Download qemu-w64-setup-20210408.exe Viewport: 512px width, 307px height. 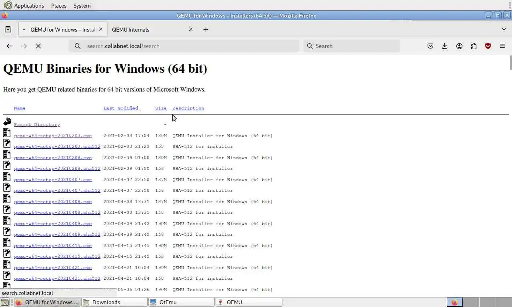53,202
